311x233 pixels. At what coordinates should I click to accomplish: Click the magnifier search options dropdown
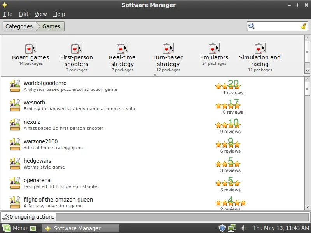point(252,26)
